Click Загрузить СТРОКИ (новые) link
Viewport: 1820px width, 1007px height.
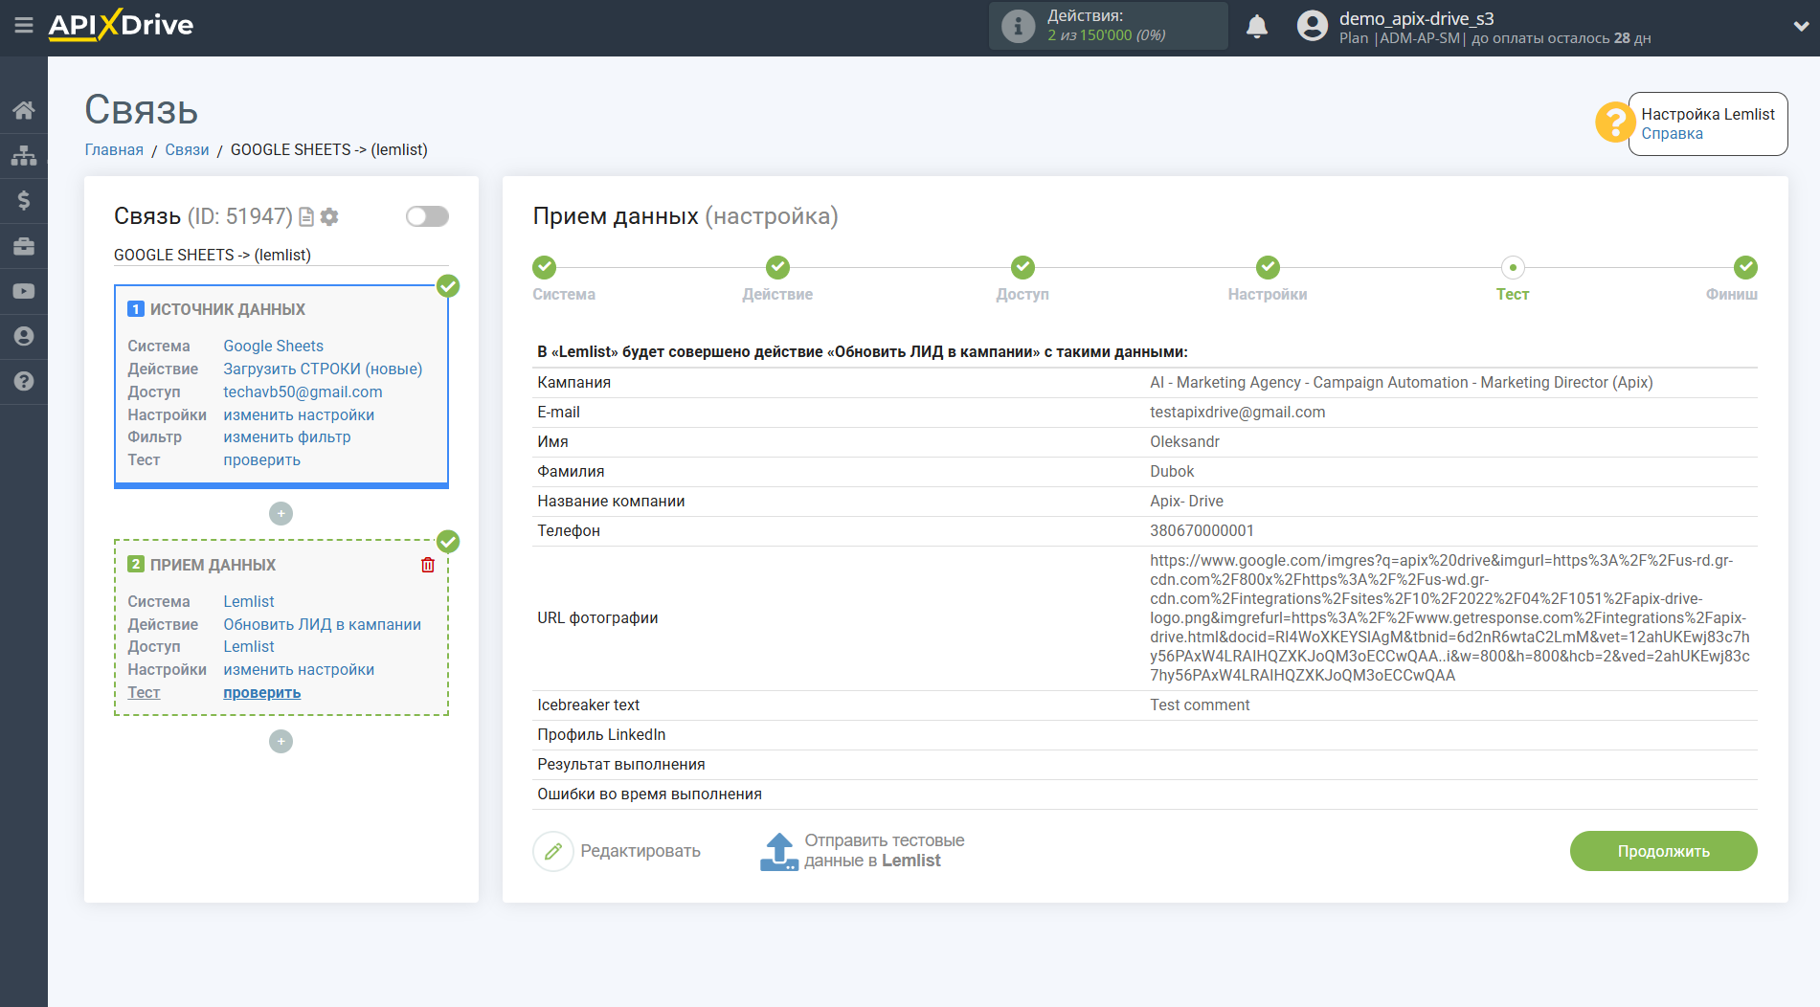point(323,369)
